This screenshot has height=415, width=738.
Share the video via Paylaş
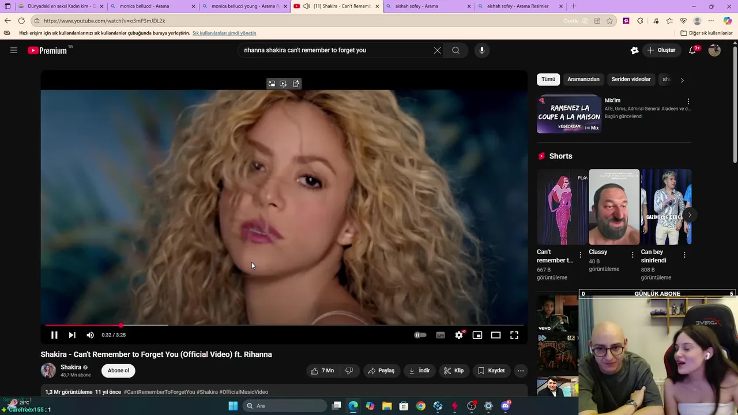381,371
